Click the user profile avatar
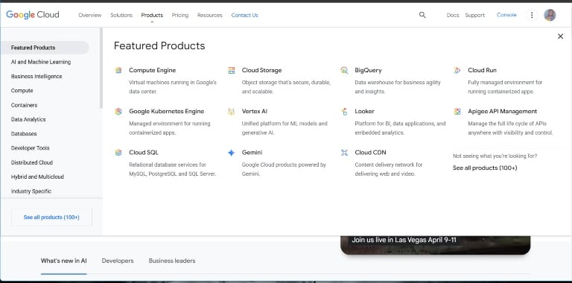Image resolution: width=572 pixels, height=283 pixels. click(x=550, y=15)
